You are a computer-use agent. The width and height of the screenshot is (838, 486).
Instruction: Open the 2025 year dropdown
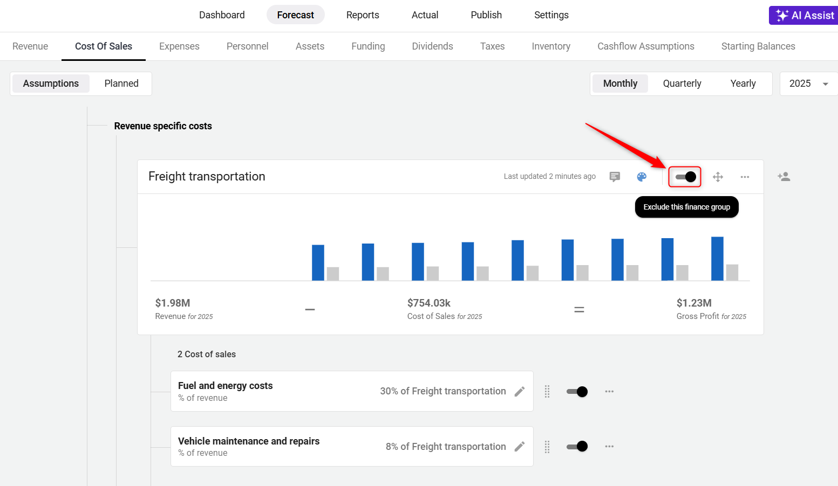[x=808, y=84]
